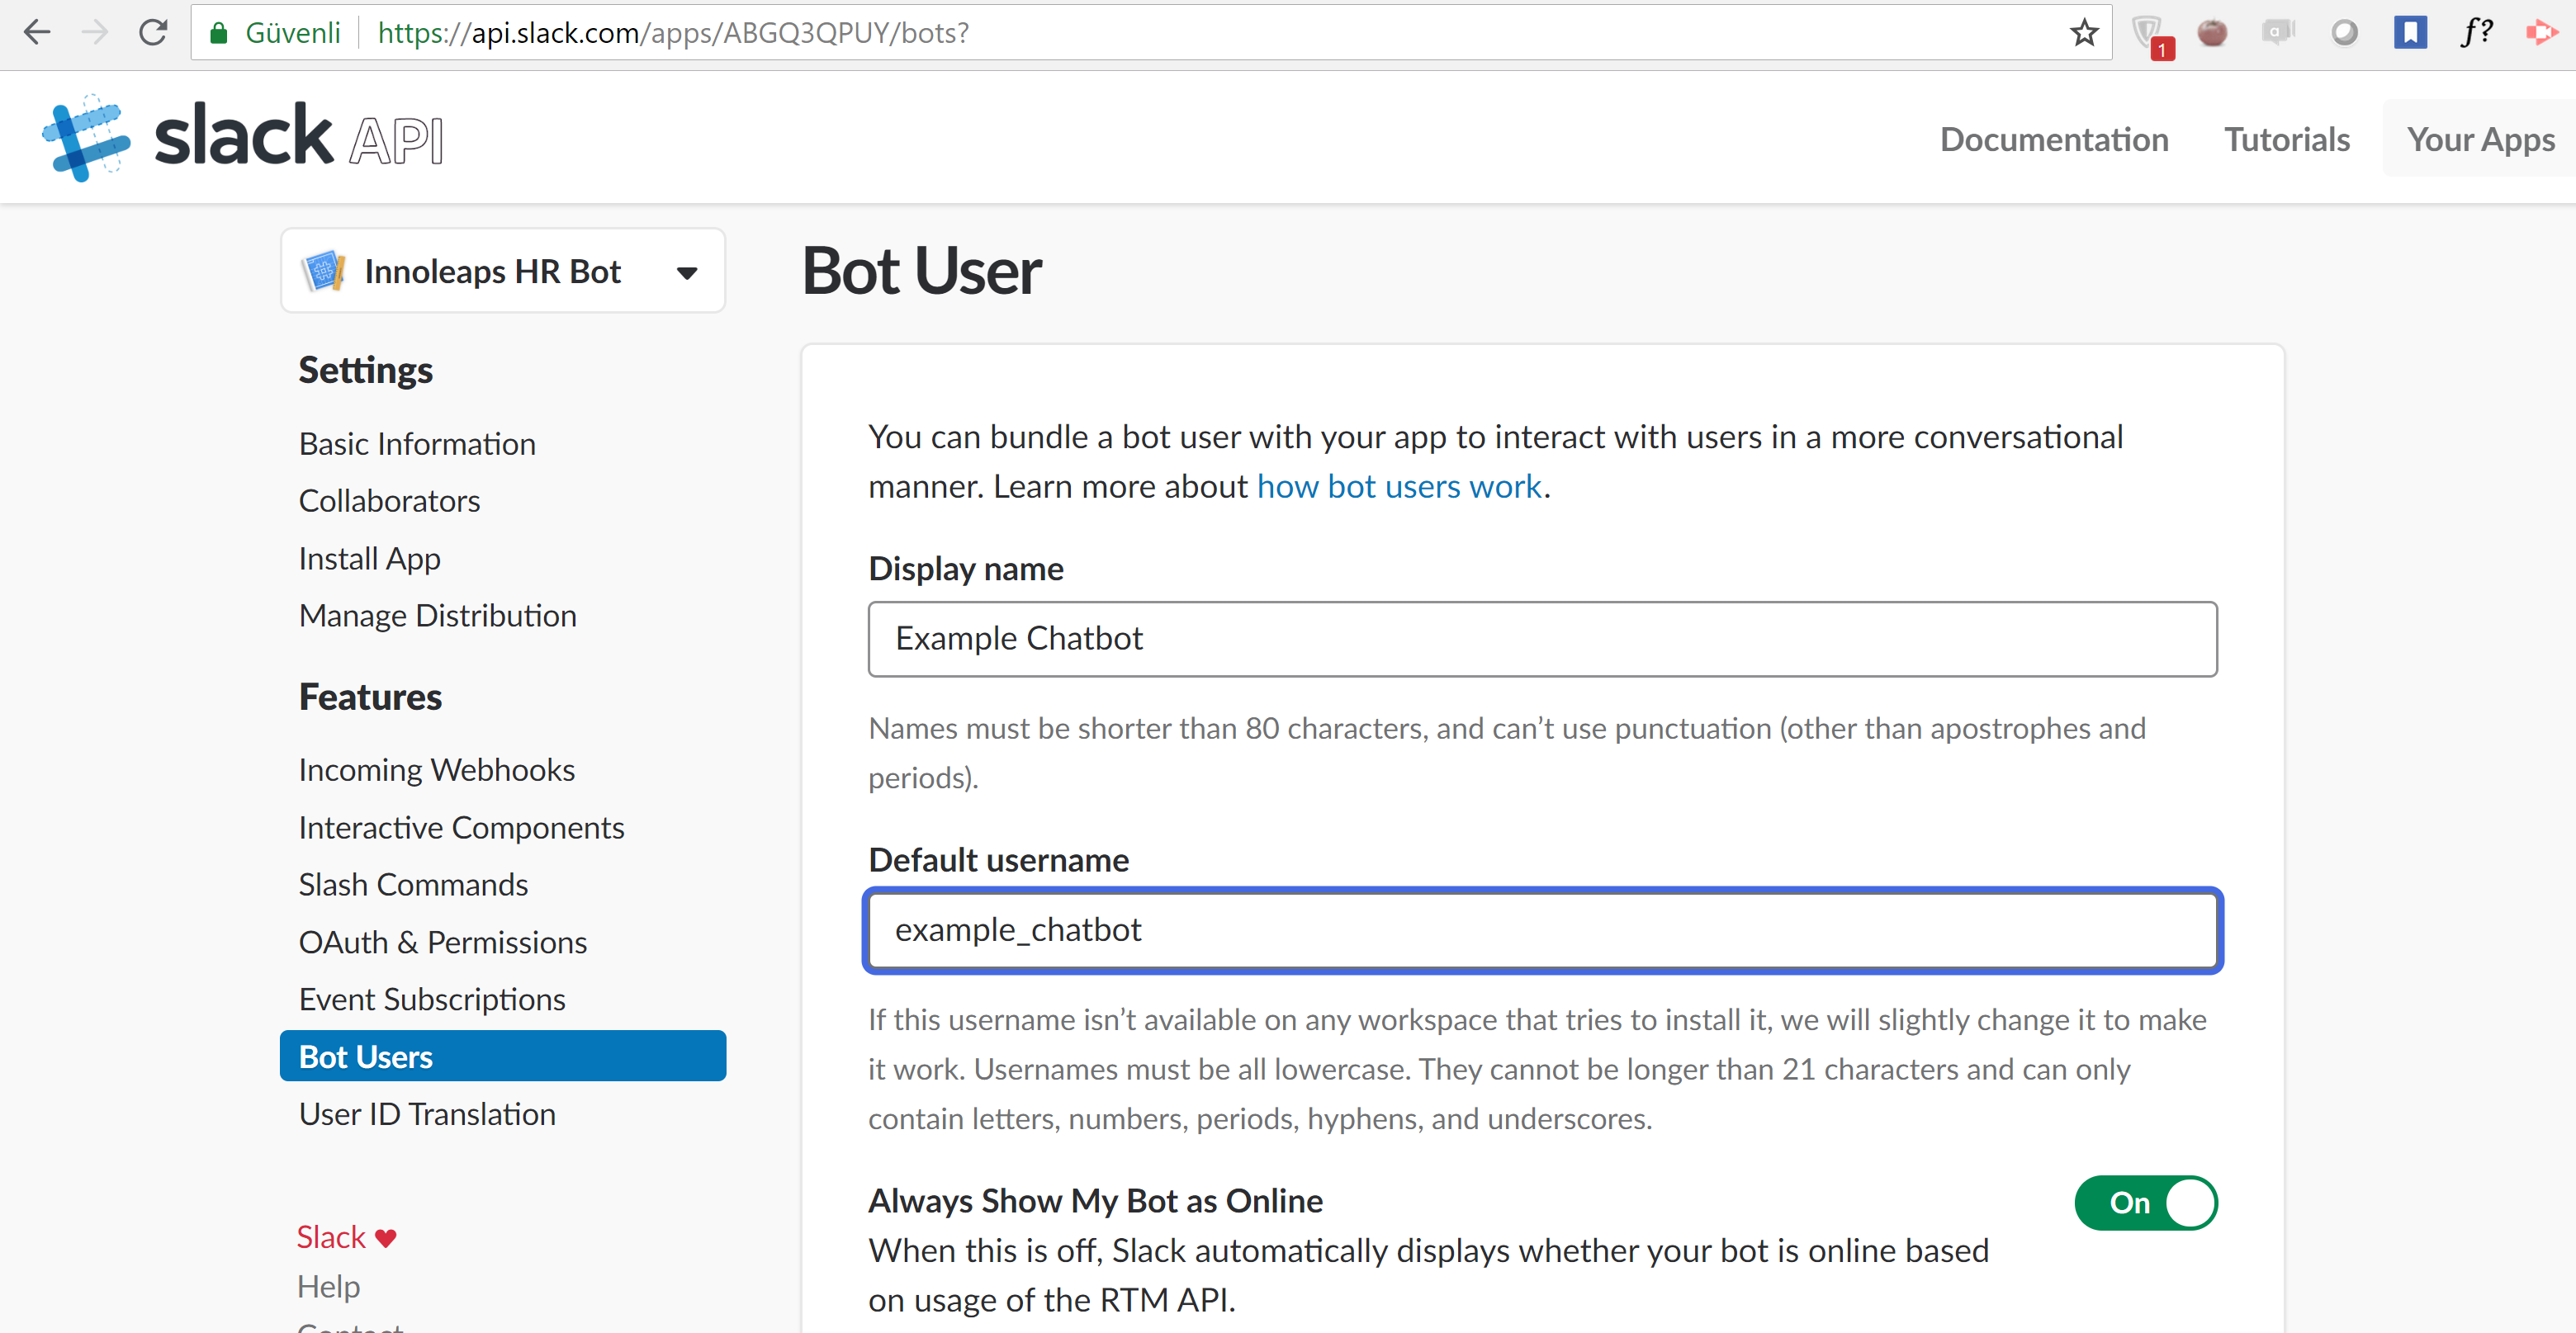Reload the page with refresh icon
The width and height of the screenshot is (2576, 1333).
pos(153,33)
